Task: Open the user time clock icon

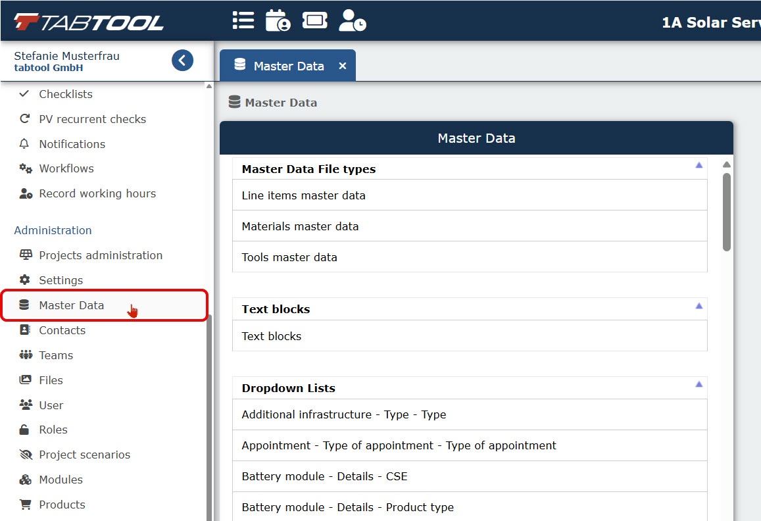Action: (353, 20)
